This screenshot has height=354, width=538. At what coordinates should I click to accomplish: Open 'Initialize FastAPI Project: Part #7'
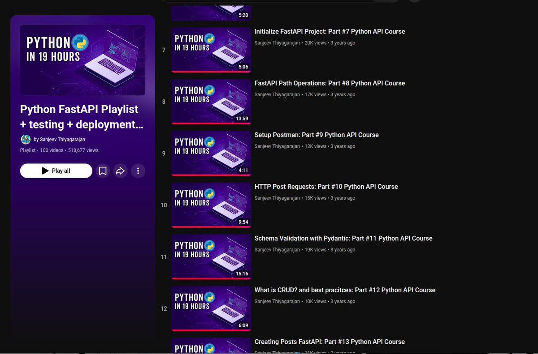tap(330, 31)
